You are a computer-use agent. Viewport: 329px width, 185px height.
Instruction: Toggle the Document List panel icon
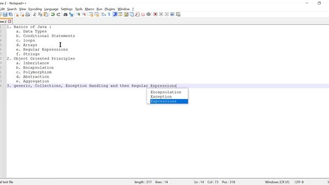[132, 14]
